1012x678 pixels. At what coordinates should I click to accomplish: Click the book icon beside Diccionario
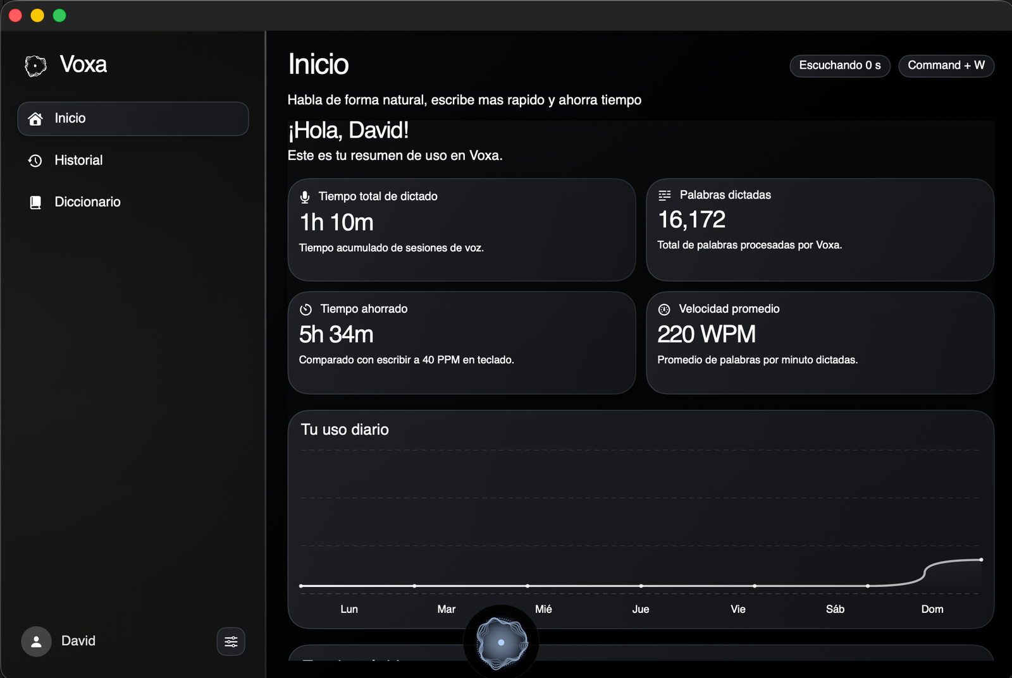click(35, 202)
